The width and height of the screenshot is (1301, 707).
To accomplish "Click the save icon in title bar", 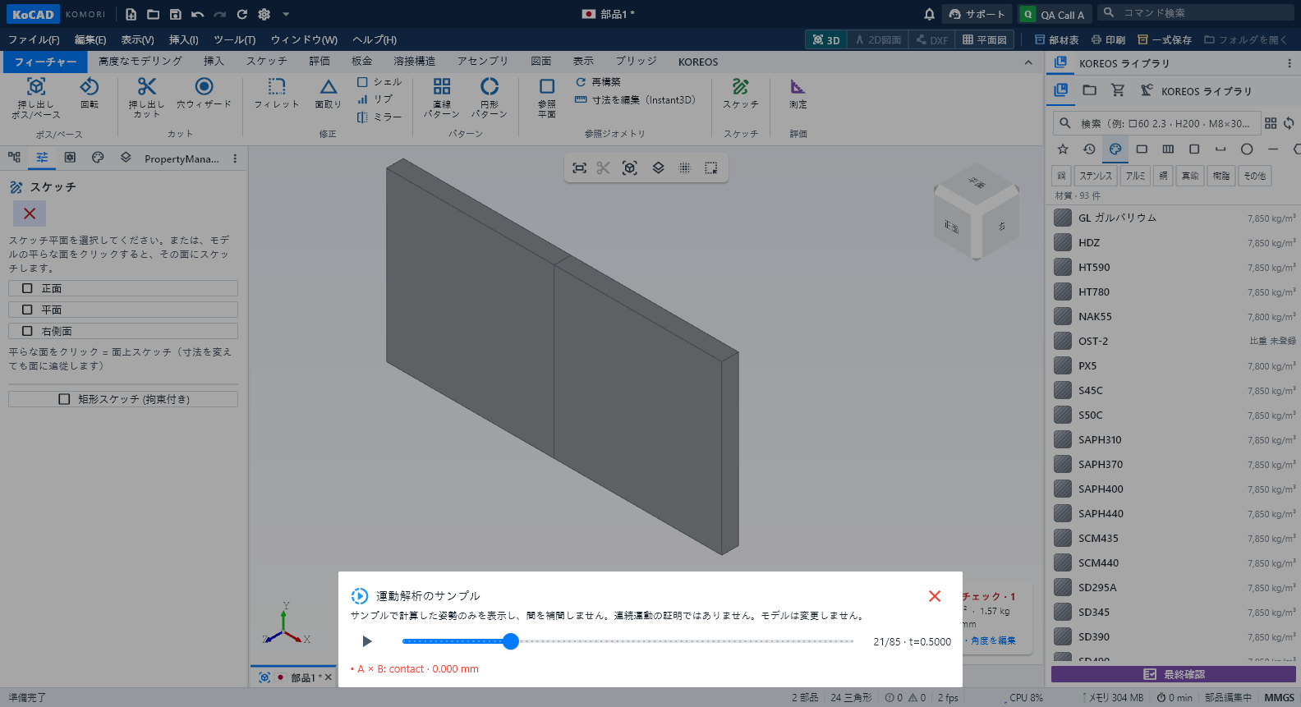I will pos(175,14).
